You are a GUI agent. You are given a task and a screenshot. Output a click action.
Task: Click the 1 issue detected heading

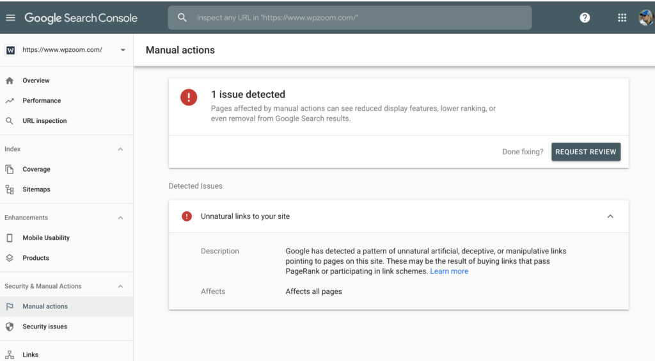248,95
